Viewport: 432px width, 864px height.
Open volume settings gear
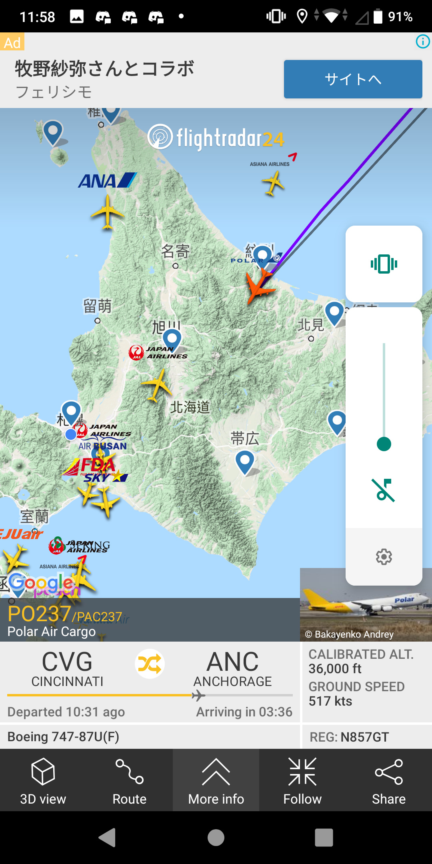[384, 556]
